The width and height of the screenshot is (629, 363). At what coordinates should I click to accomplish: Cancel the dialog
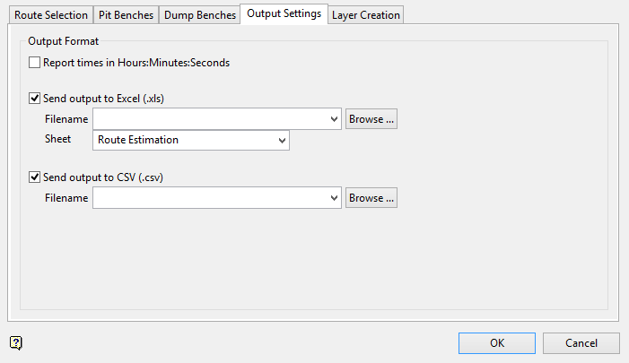pos(581,343)
